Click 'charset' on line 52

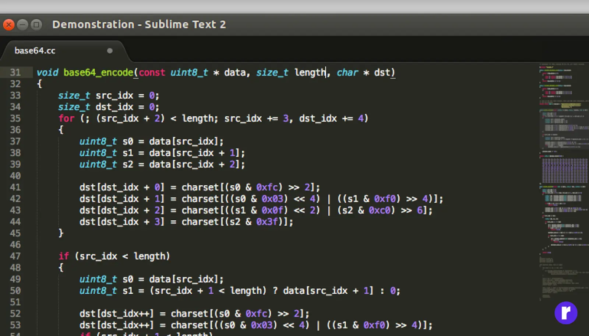(x=190, y=314)
